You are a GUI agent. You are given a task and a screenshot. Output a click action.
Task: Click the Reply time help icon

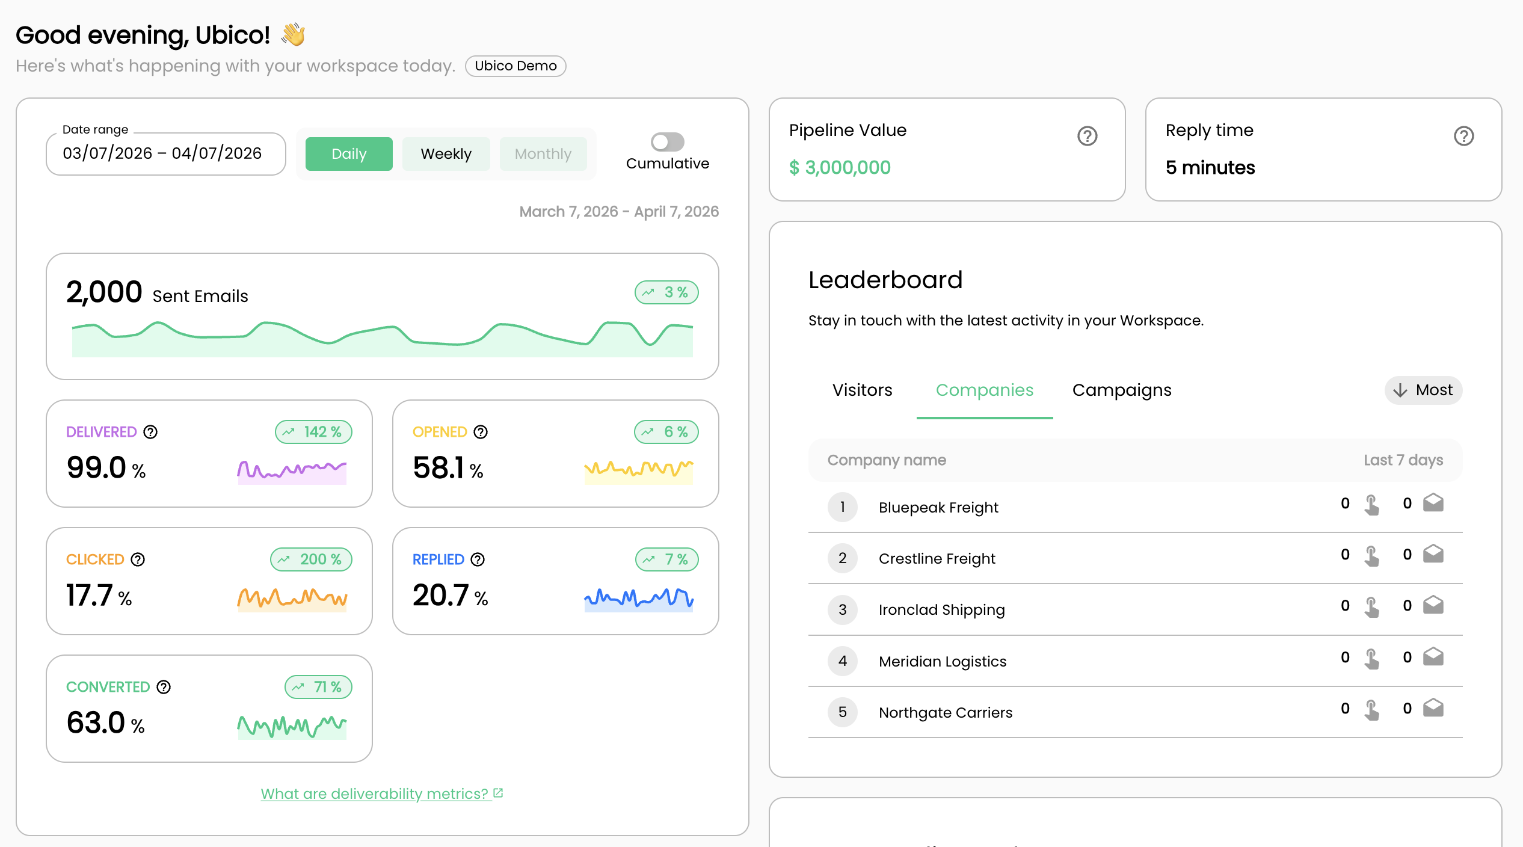click(x=1463, y=136)
